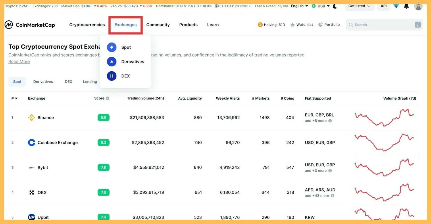
Task: Switch to the DEX tab
Action: click(68, 82)
